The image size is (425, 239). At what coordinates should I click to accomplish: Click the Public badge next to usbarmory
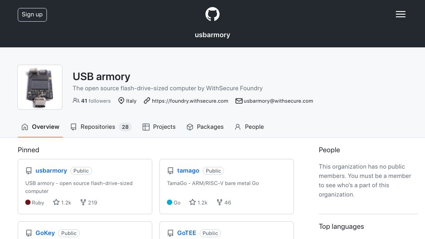[81, 171]
